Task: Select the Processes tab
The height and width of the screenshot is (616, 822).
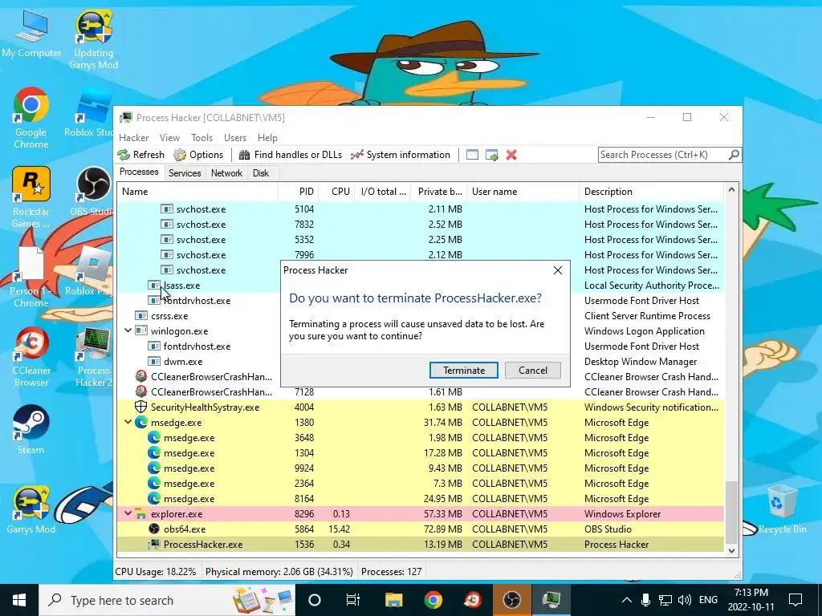Action: [139, 172]
